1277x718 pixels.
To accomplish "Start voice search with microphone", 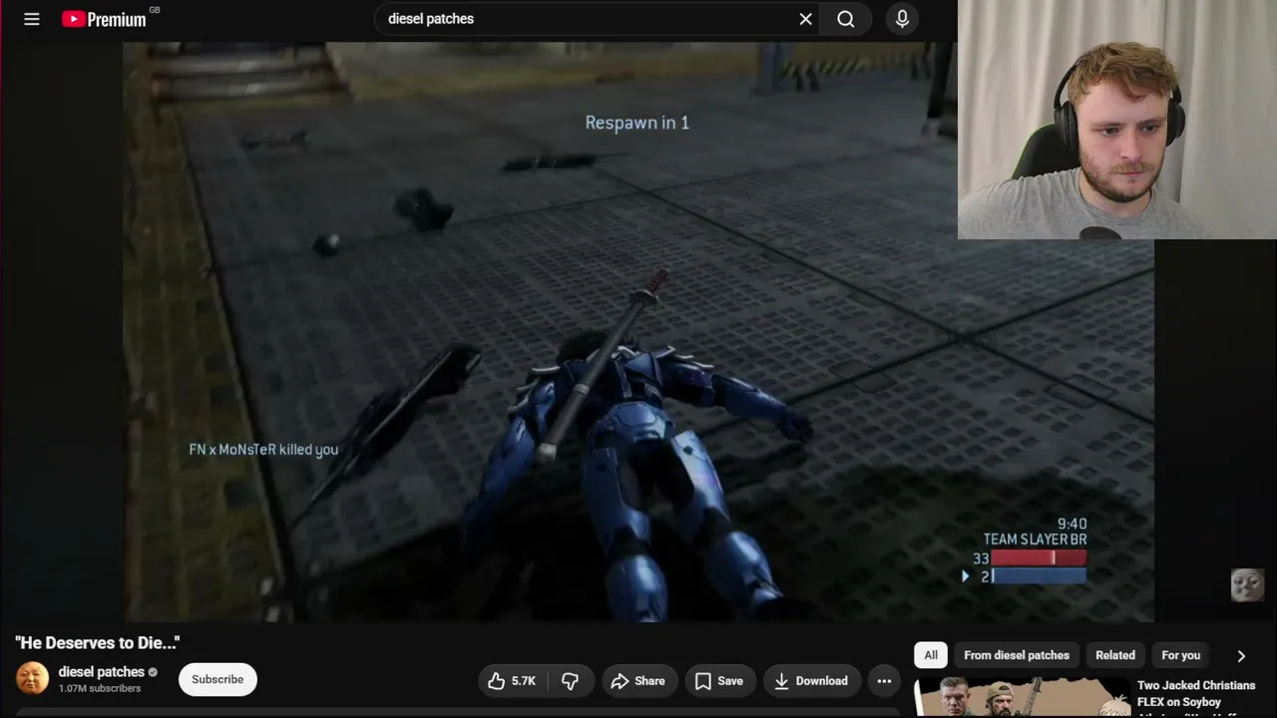I will tap(902, 19).
